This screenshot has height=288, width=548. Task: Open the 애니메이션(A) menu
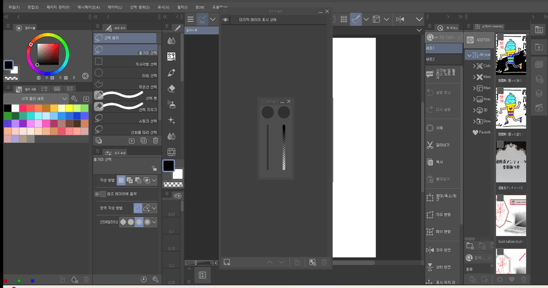pos(88,7)
